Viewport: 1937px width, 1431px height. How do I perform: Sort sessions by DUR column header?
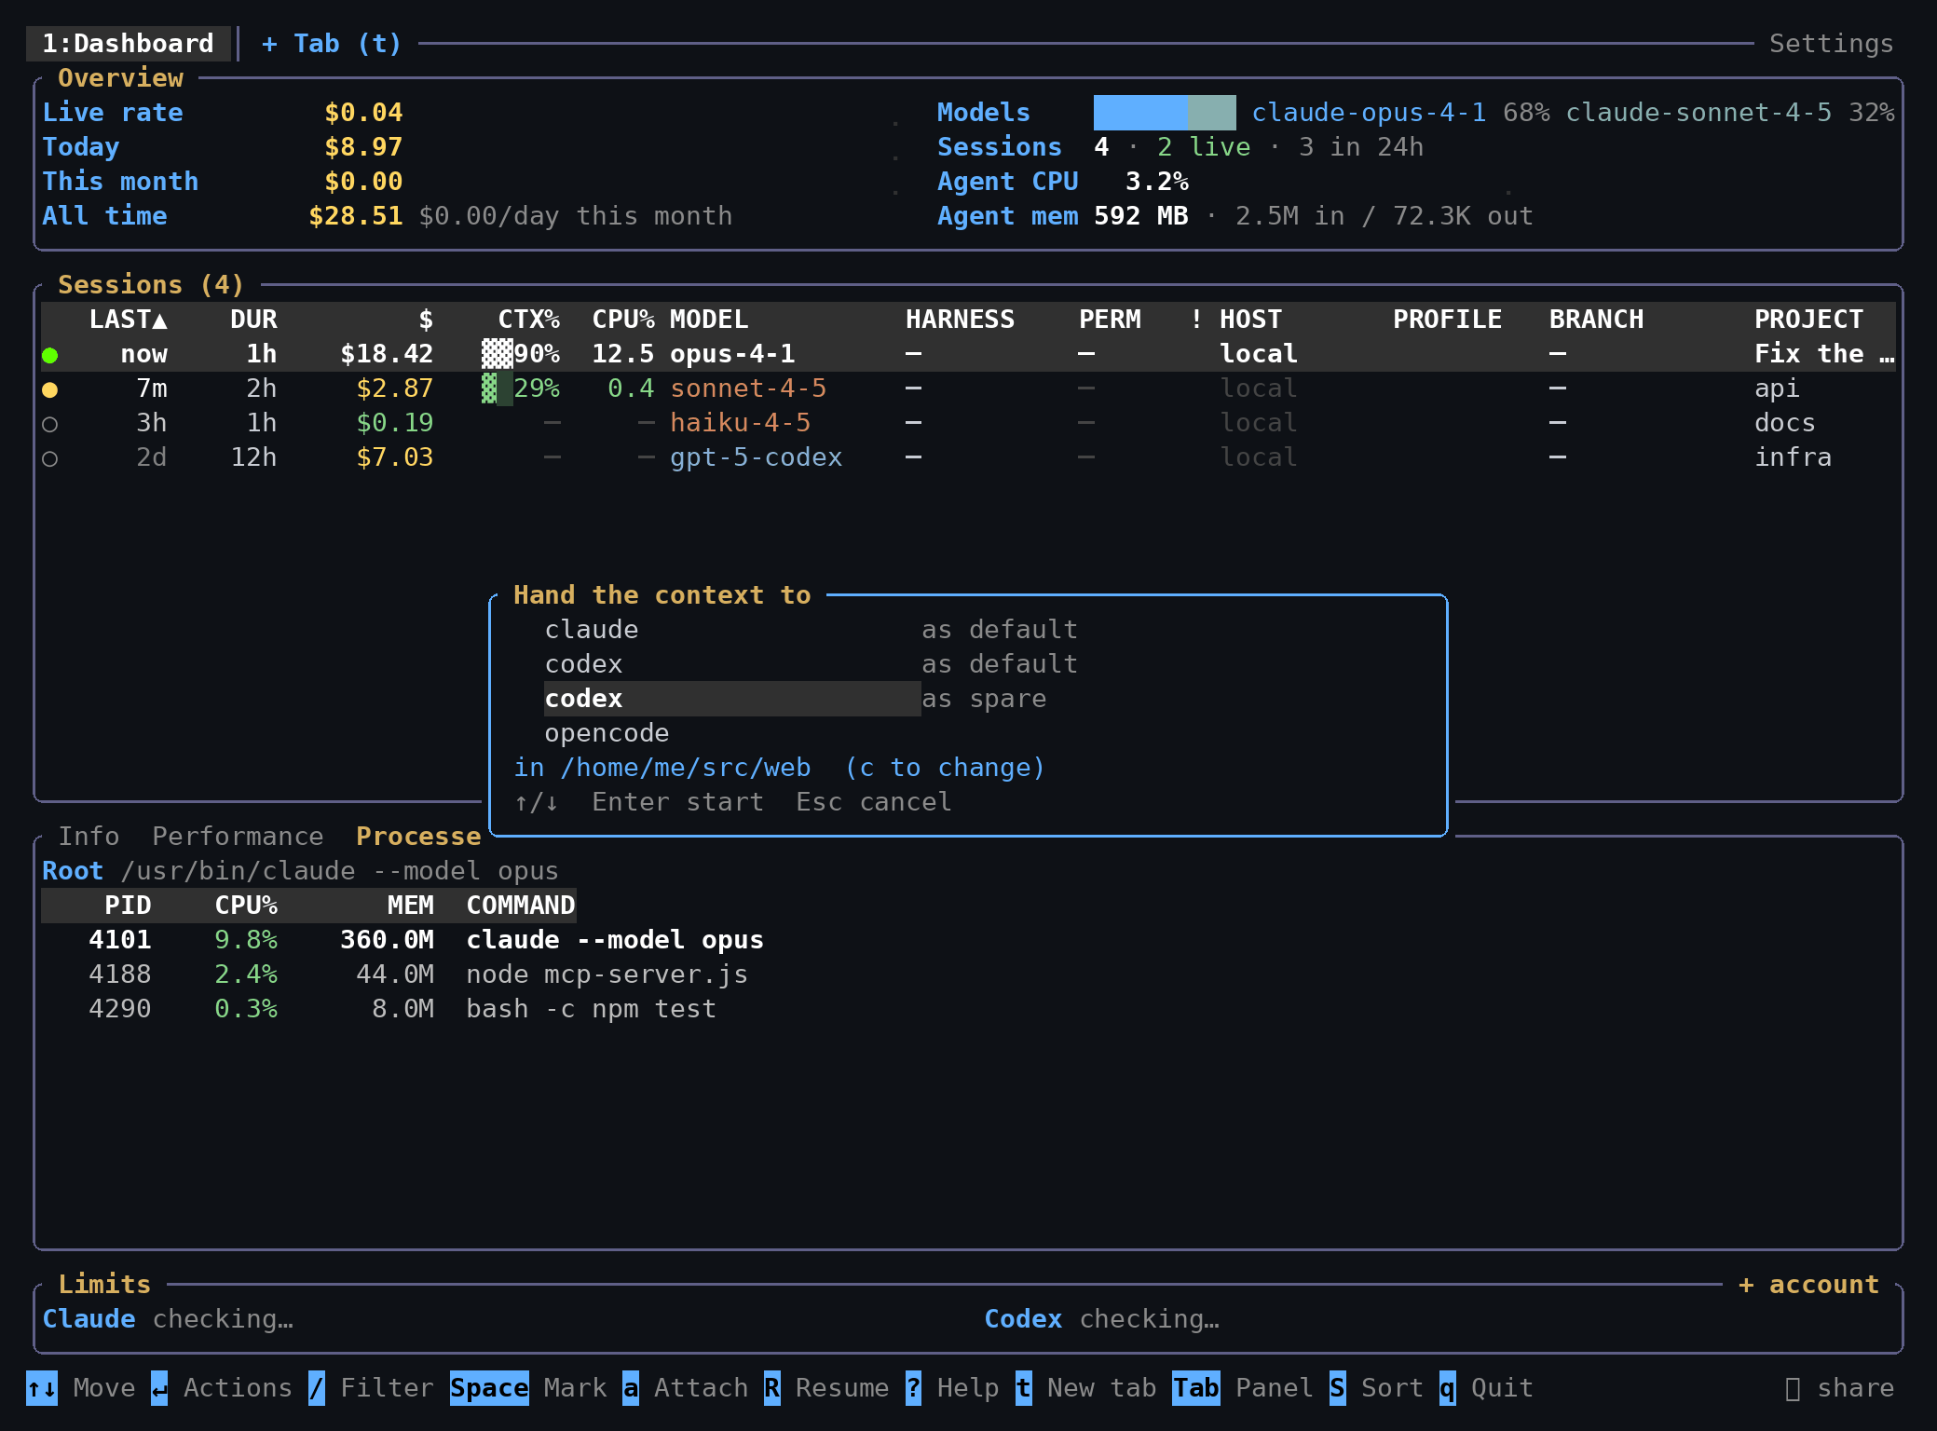point(253,320)
